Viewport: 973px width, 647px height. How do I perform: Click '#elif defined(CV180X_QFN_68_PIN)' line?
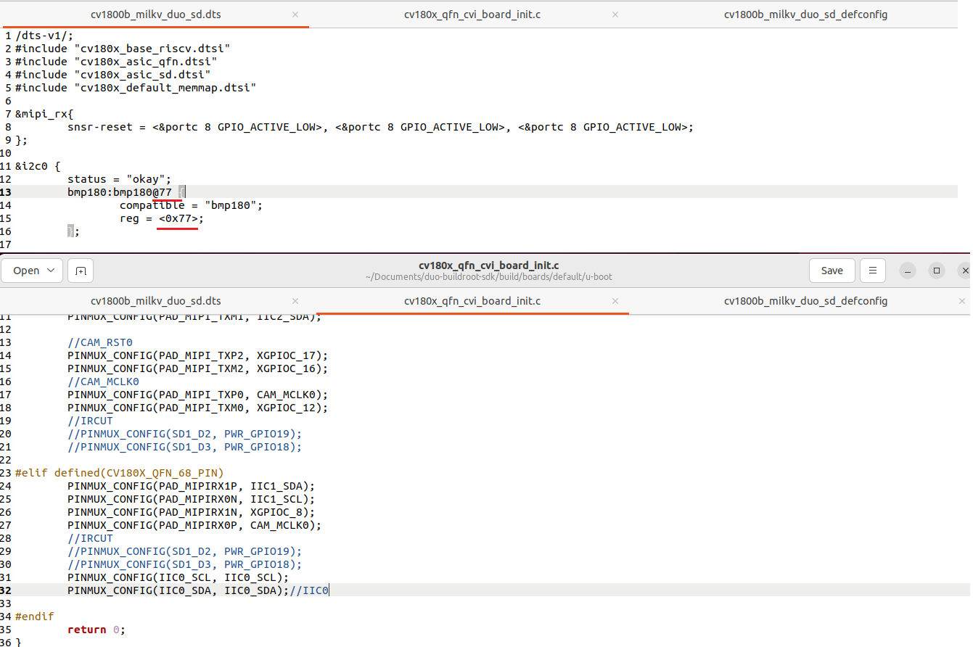click(x=120, y=473)
